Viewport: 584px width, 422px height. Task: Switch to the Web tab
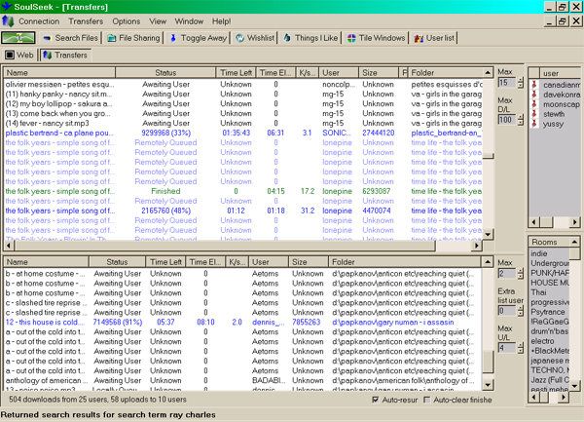(19, 56)
